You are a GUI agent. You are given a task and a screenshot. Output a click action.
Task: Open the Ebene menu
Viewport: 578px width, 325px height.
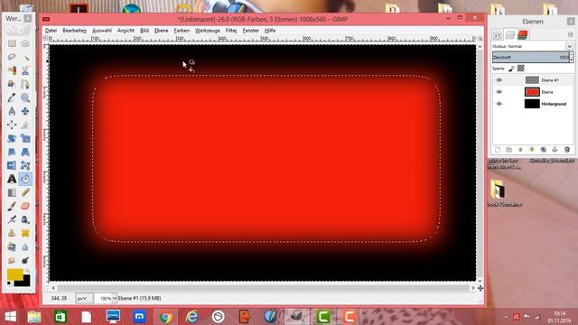pos(161,31)
